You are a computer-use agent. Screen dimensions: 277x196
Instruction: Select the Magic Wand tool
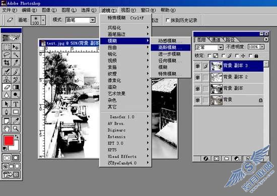pos(16,55)
